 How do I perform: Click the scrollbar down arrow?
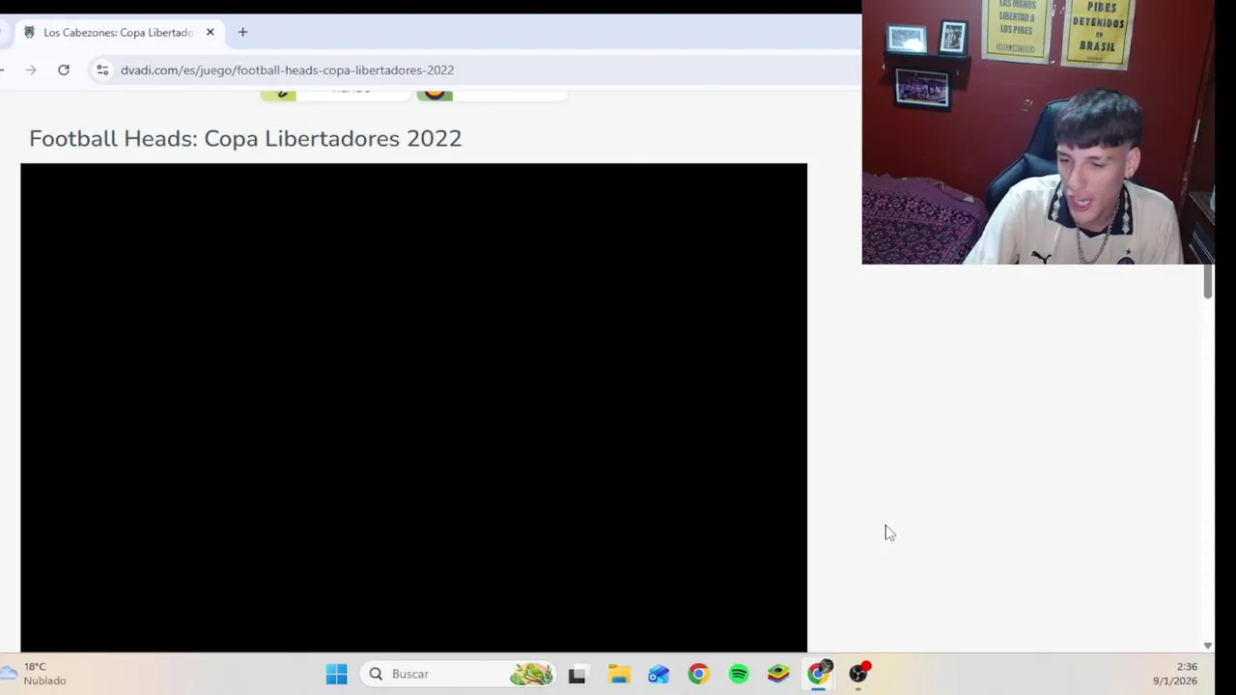point(1207,645)
